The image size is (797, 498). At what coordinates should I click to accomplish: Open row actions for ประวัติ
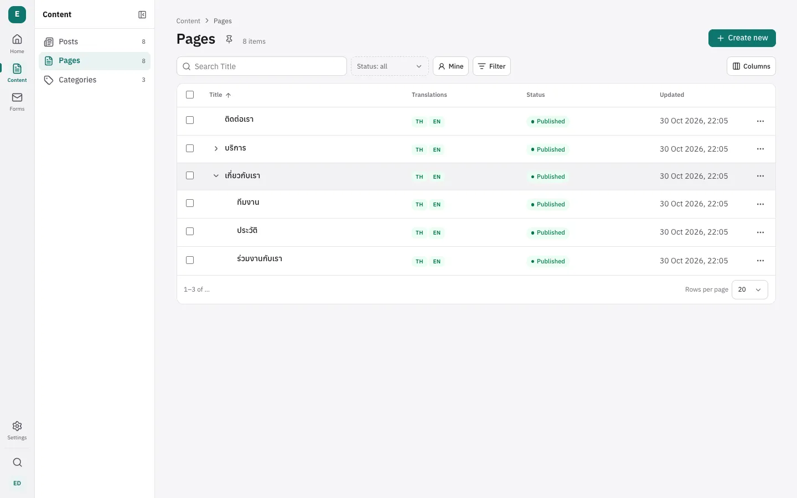[x=760, y=232]
